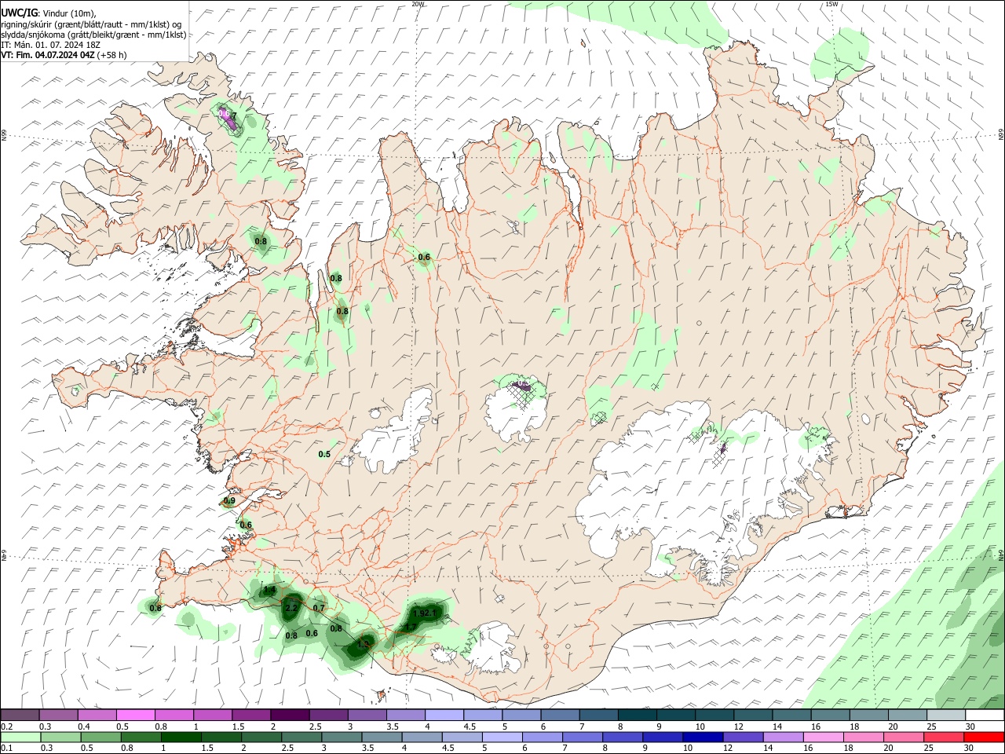Pick the palest green lower-legend swatch starting at 0.1
1005x754 pixels.
pyautogui.click(x=20, y=737)
